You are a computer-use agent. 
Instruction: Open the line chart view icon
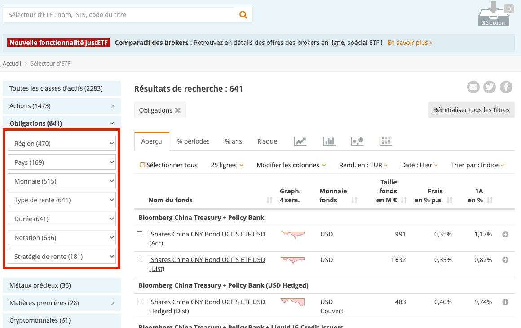300,141
